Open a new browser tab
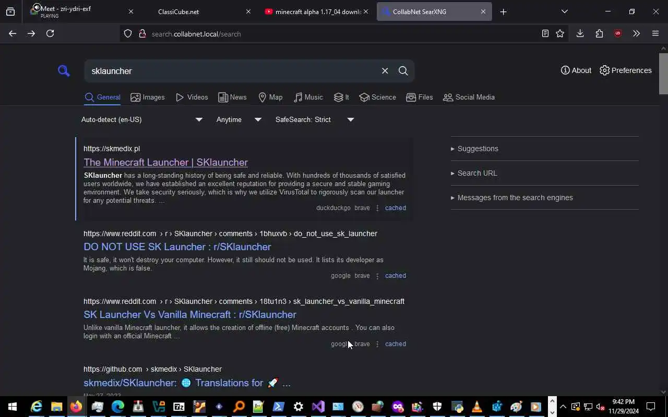This screenshot has width=668, height=417. pyautogui.click(x=503, y=11)
